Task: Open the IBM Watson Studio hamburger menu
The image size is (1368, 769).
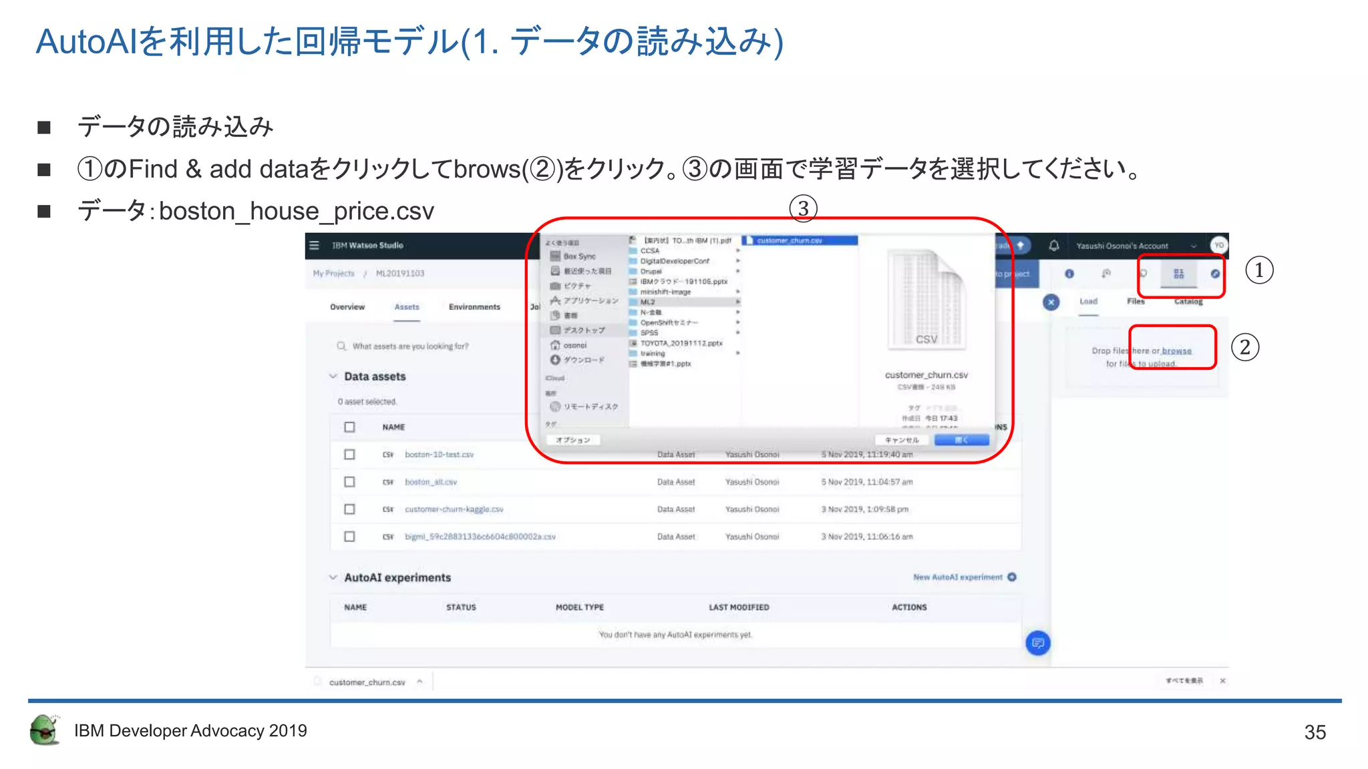Action: point(315,246)
